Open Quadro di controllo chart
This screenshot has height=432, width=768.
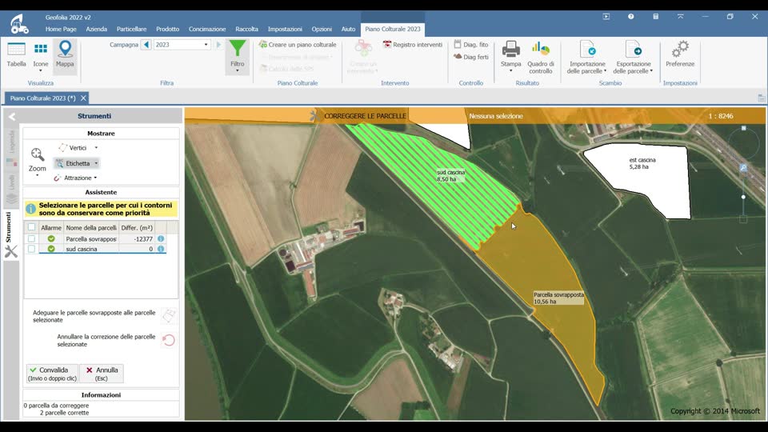click(x=541, y=58)
